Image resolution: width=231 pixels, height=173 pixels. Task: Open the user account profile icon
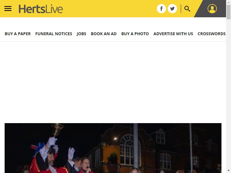coord(212,9)
